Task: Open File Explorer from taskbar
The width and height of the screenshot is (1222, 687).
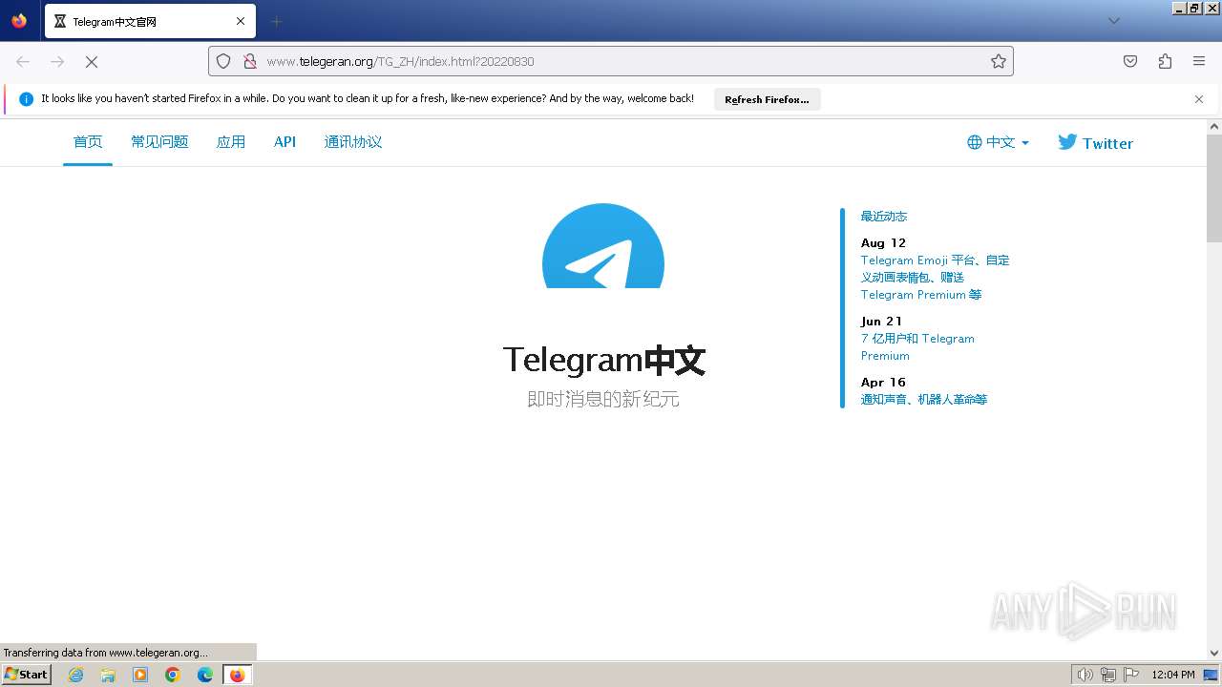Action: (x=108, y=675)
